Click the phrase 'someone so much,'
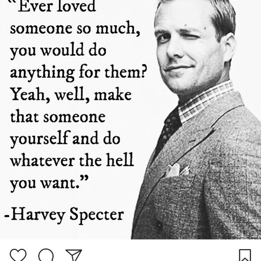This screenshot has width=261, height=261. (75, 28)
